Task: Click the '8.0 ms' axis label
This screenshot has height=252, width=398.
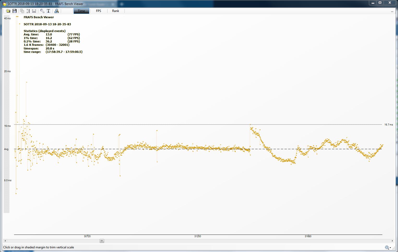Action: point(8,180)
